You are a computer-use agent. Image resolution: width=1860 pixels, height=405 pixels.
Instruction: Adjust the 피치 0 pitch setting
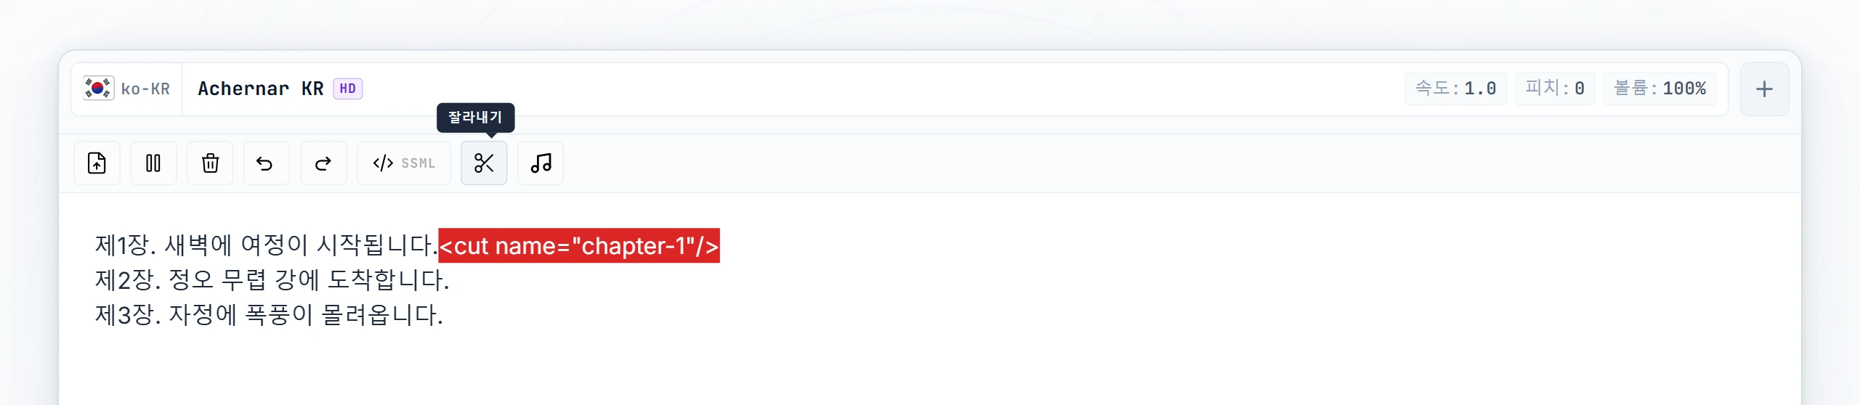point(1555,89)
